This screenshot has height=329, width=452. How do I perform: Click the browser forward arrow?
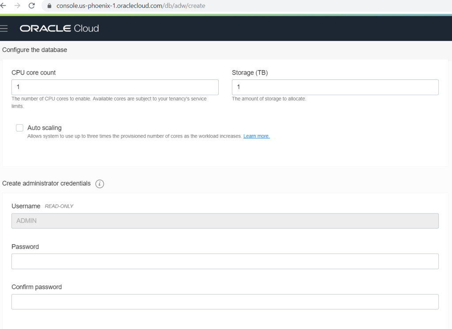[x=18, y=6]
